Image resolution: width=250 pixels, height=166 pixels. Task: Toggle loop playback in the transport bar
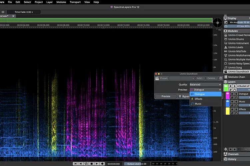86,164
